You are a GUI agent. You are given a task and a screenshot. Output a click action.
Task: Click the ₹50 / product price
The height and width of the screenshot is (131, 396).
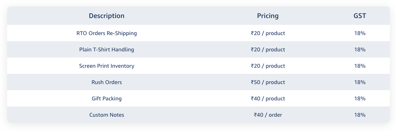click(x=268, y=82)
